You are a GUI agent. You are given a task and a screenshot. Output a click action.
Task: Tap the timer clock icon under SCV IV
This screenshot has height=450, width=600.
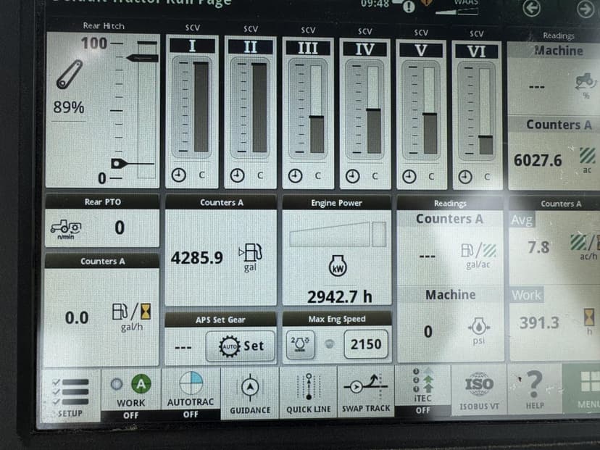click(352, 176)
